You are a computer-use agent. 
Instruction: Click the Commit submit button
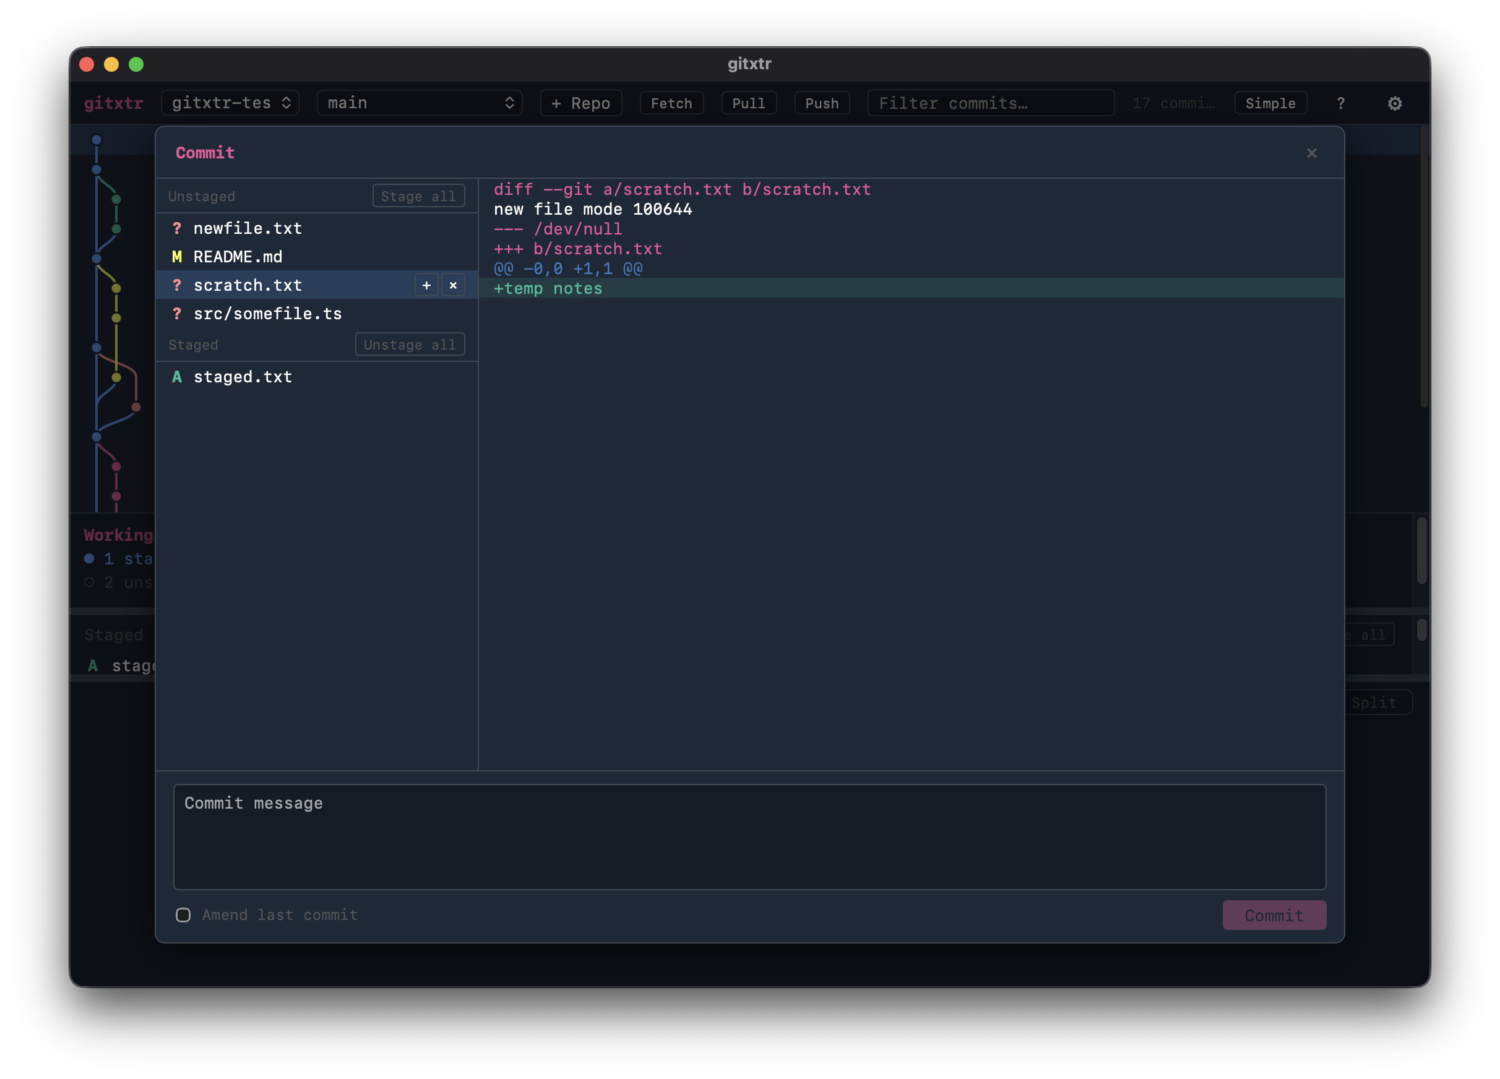click(1274, 915)
